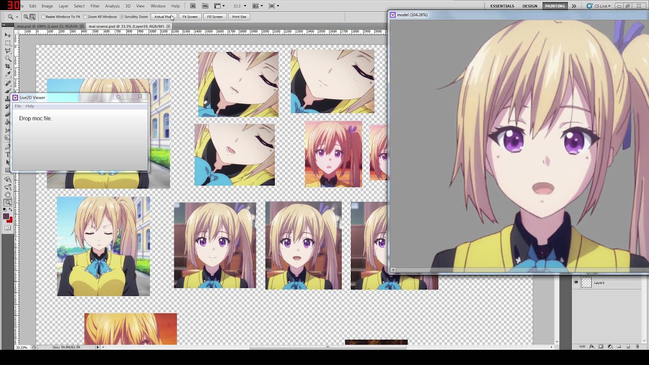Close the mai source.psd tab
This screenshot has width=649, height=365.
(x=169, y=26)
